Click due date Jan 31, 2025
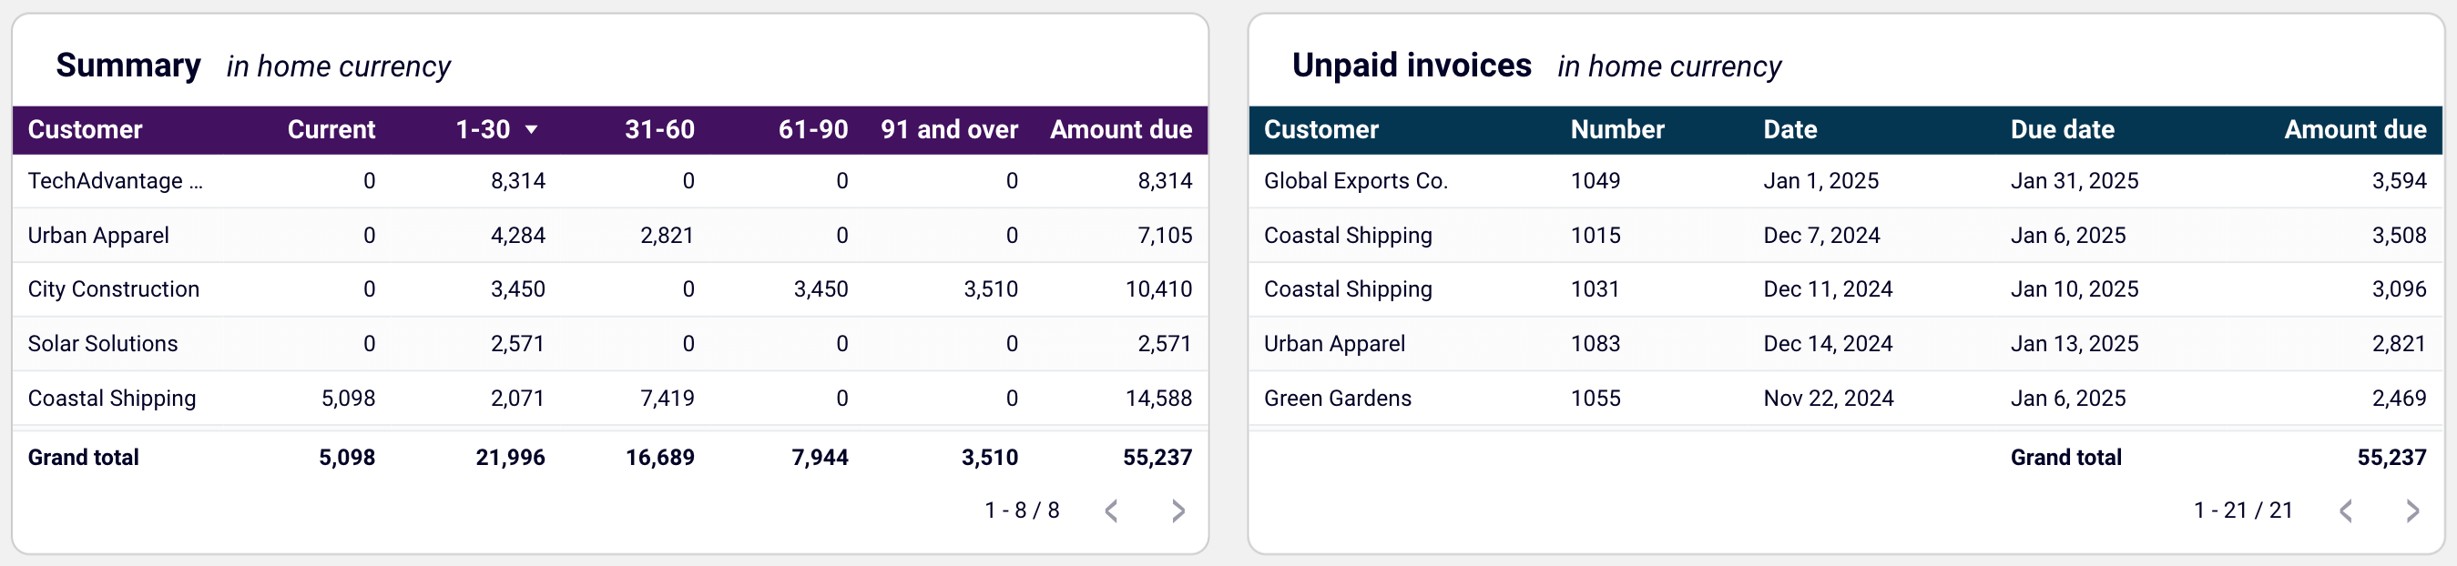Image resolution: width=2457 pixels, height=566 pixels. coord(2075,181)
